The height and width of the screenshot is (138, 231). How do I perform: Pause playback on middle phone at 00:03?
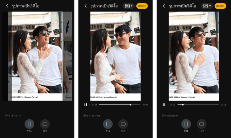point(85,105)
